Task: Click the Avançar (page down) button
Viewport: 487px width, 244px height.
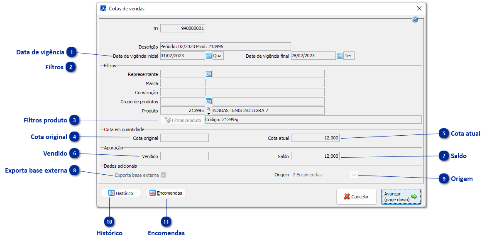Action: pyautogui.click(x=401, y=197)
